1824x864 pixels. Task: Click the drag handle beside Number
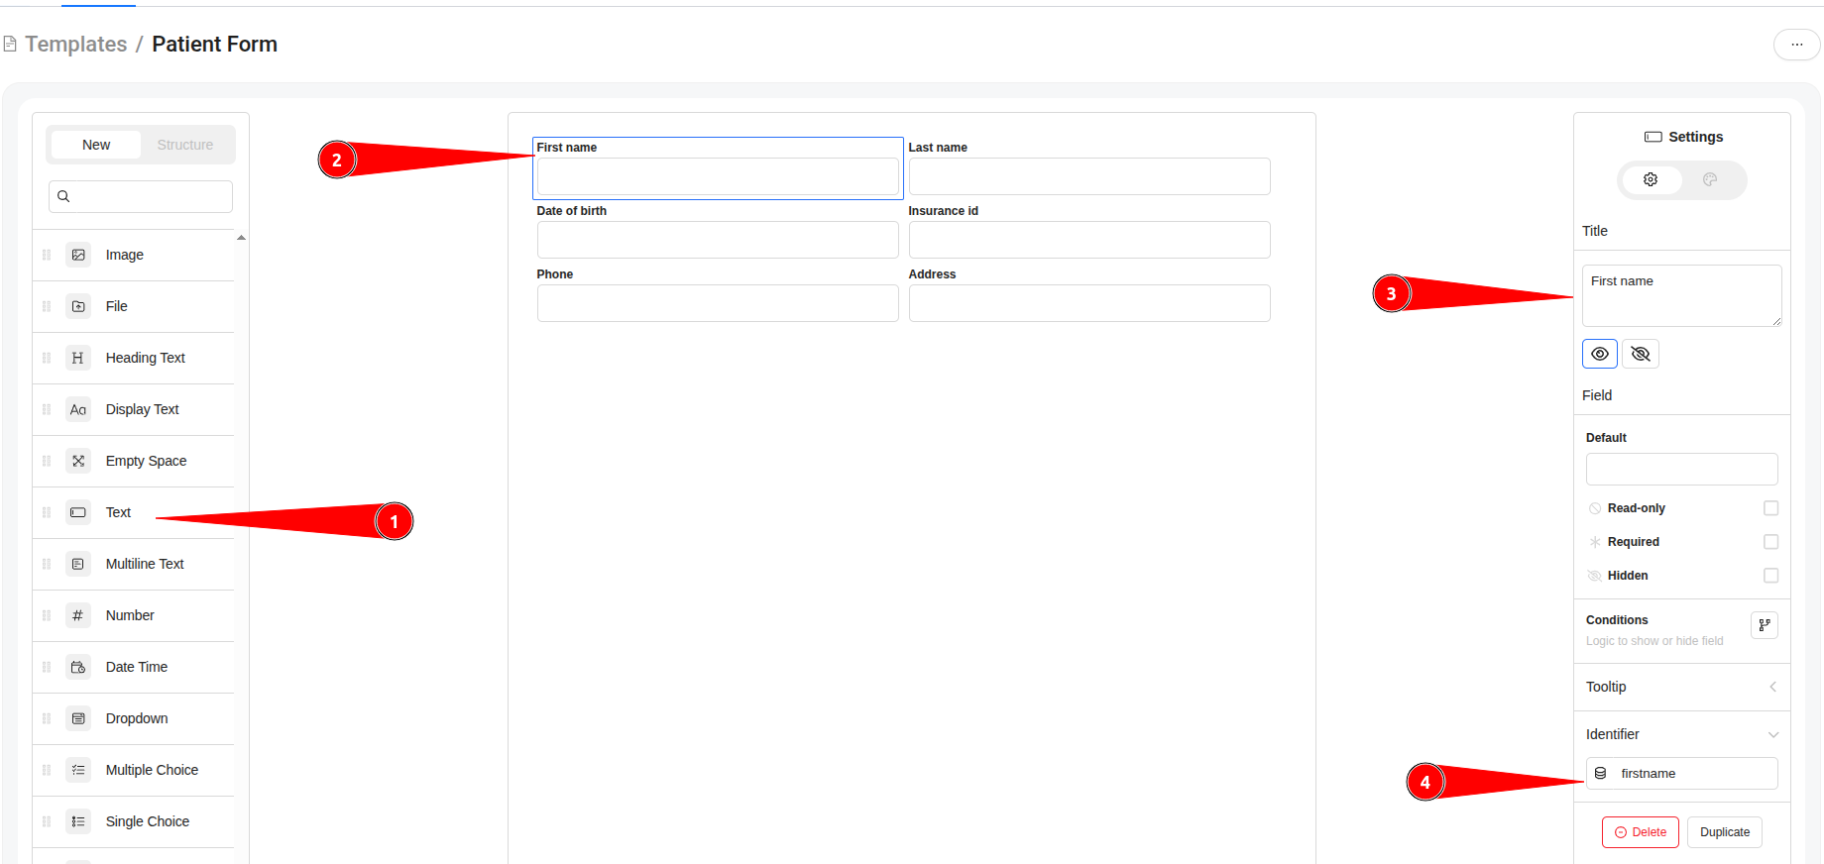coord(47,615)
